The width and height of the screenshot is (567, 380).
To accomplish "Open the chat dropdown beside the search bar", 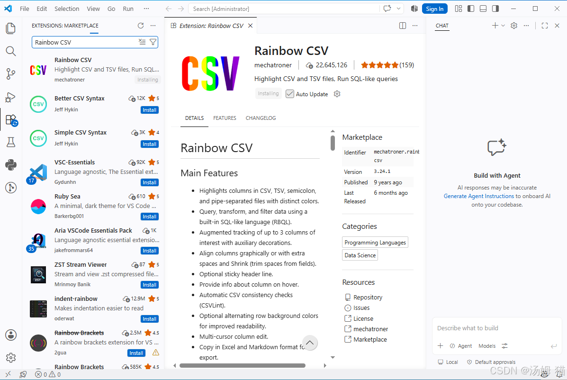I will (398, 9).
